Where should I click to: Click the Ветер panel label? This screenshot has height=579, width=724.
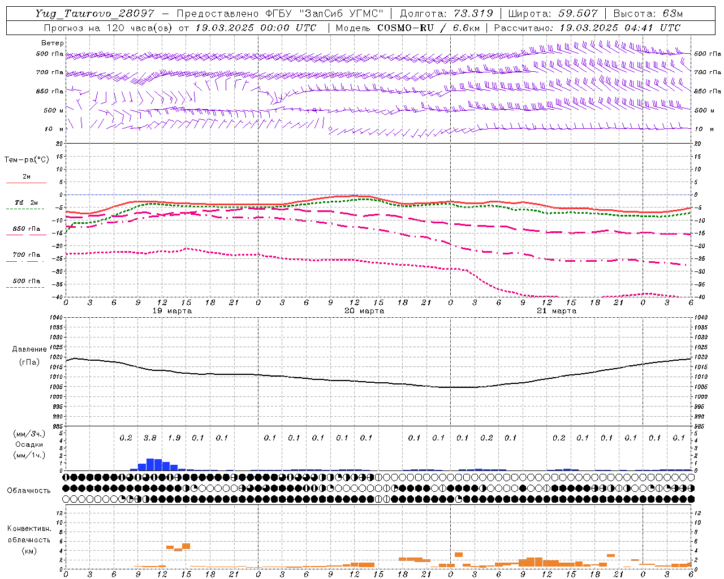pos(53,43)
